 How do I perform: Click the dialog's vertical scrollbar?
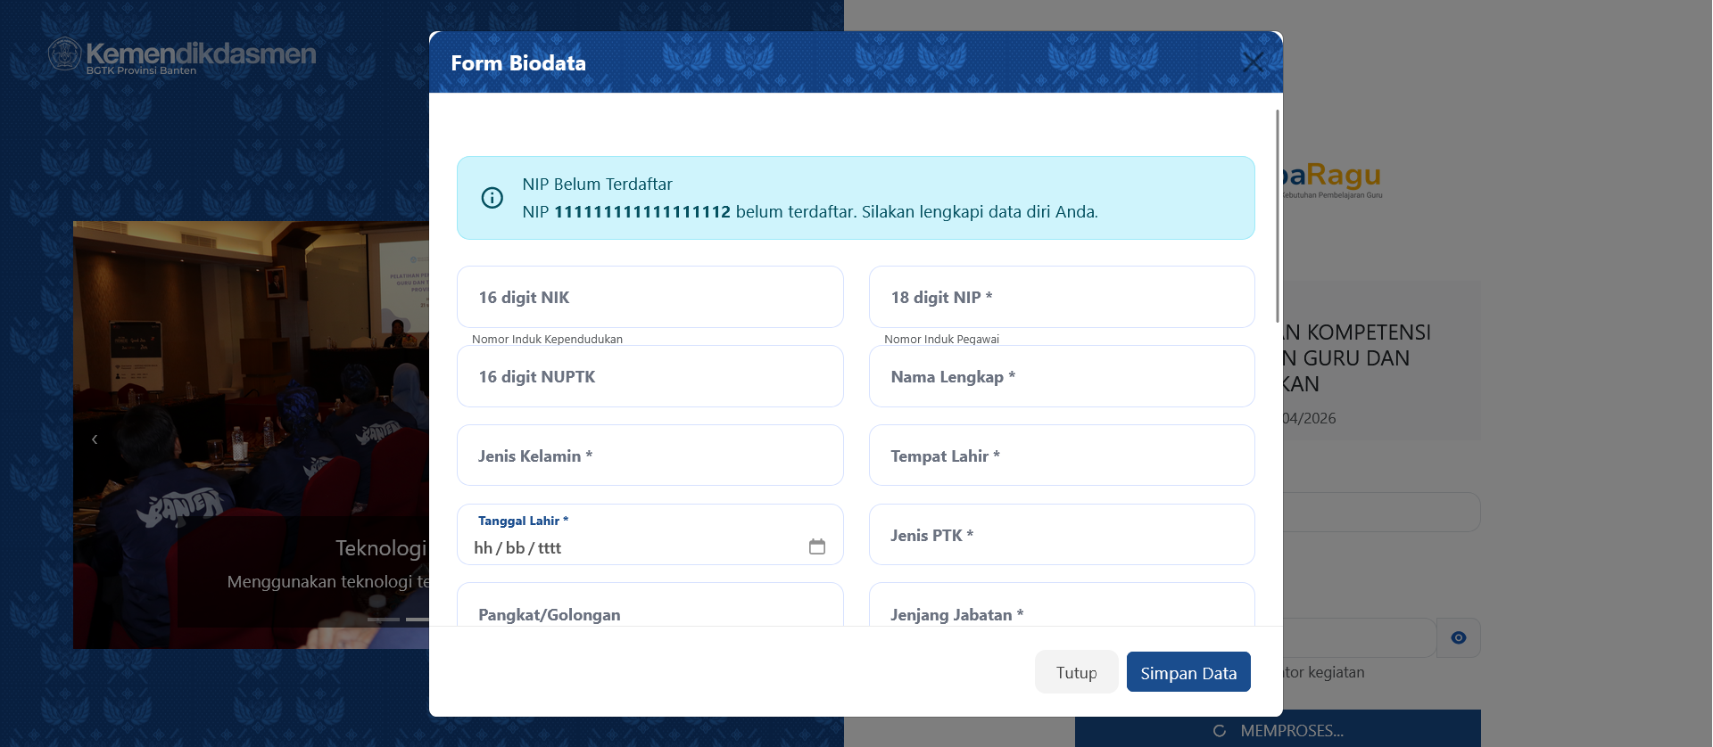[1278, 216]
